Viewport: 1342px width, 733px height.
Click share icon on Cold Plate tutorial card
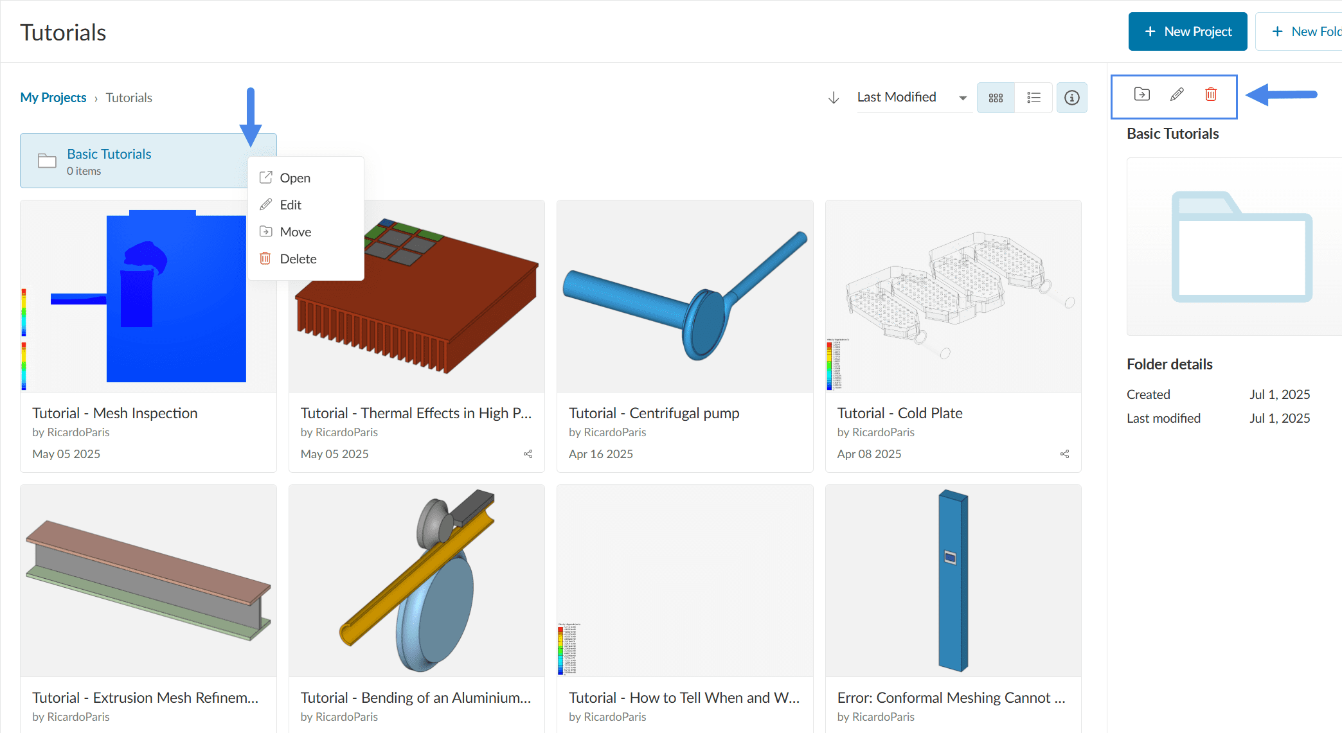pos(1065,454)
